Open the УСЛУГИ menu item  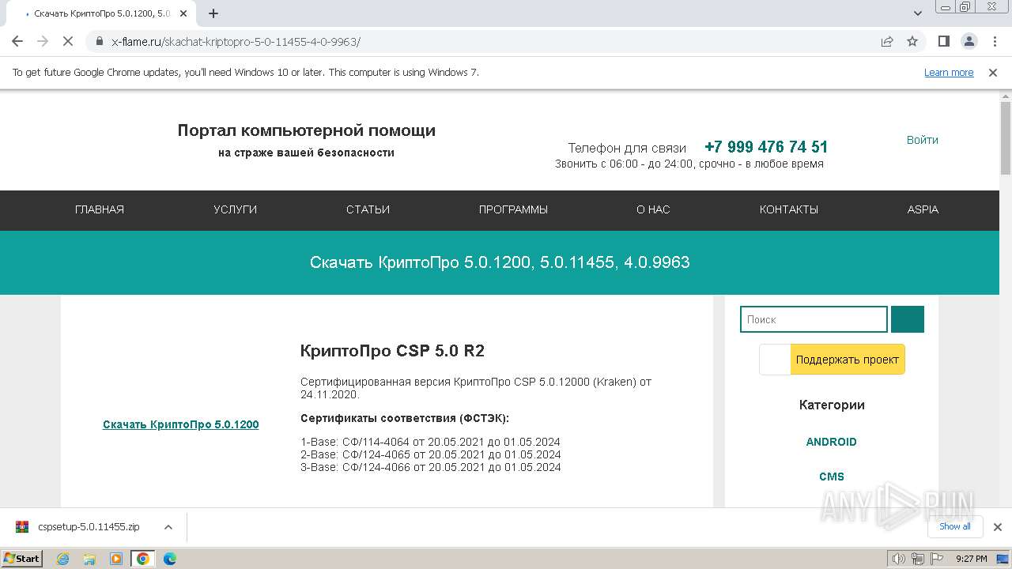(235, 209)
